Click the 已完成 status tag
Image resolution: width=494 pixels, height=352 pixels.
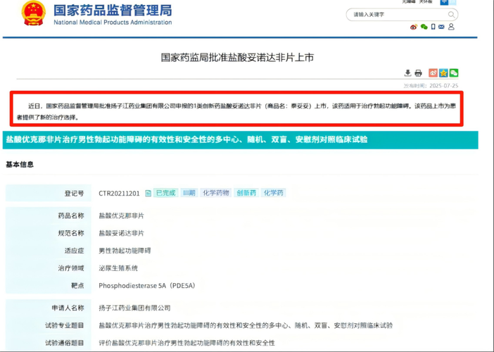point(165,193)
